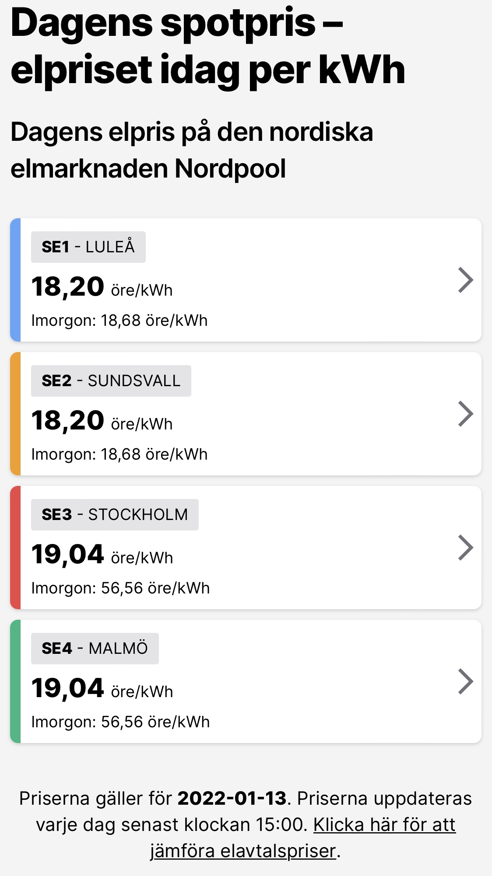Open SE2 Sundsvall details via chevron
This screenshot has height=876, width=492.
tap(465, 414)
